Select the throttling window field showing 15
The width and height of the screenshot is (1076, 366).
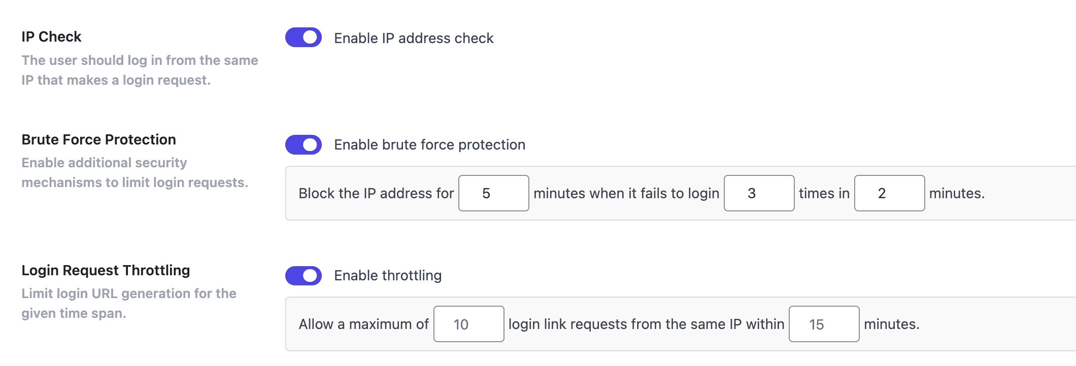point(823,323)
